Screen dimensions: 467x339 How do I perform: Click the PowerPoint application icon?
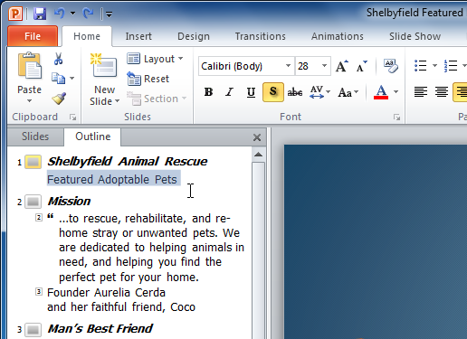[x=15, y=14]
